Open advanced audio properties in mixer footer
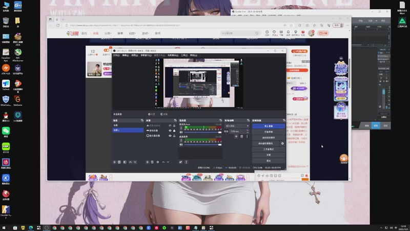 point(181,162)
